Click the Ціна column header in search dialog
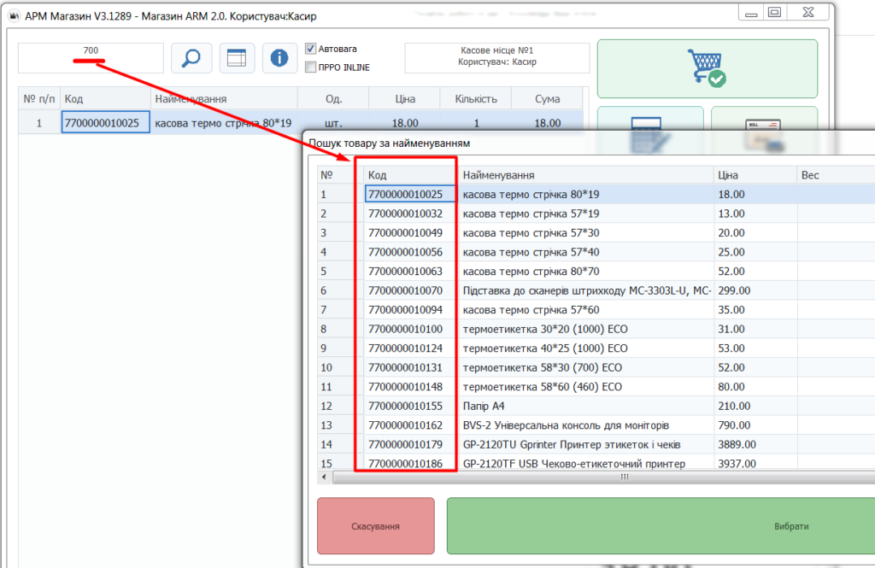 tap(755, 175)
